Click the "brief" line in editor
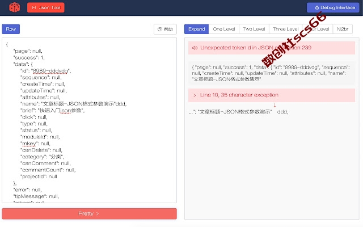This screenshot has height=227, width=363. tap(53, 111)
